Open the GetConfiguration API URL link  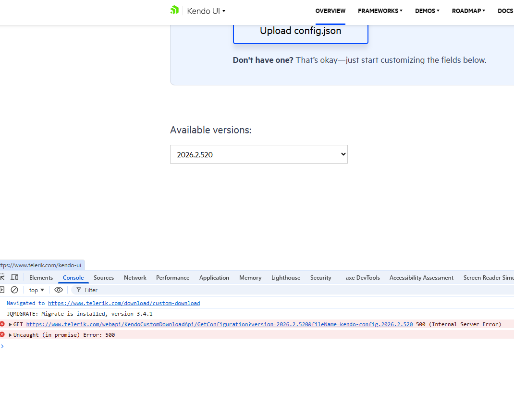(x=220, y=324)
